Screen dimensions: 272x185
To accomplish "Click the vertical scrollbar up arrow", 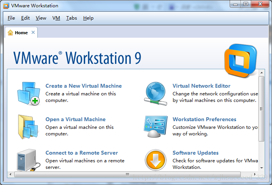I will coord(262,73).
